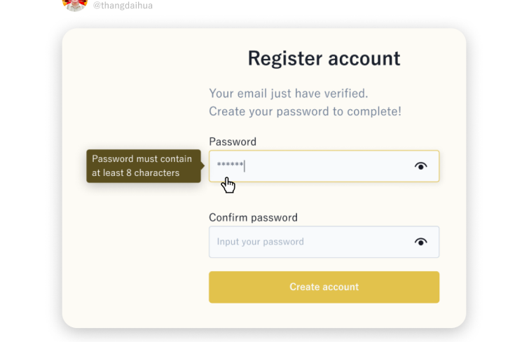Toggle password visibility in Password field
The height and width of the screenshot is (342, 529).
(420, 166)
